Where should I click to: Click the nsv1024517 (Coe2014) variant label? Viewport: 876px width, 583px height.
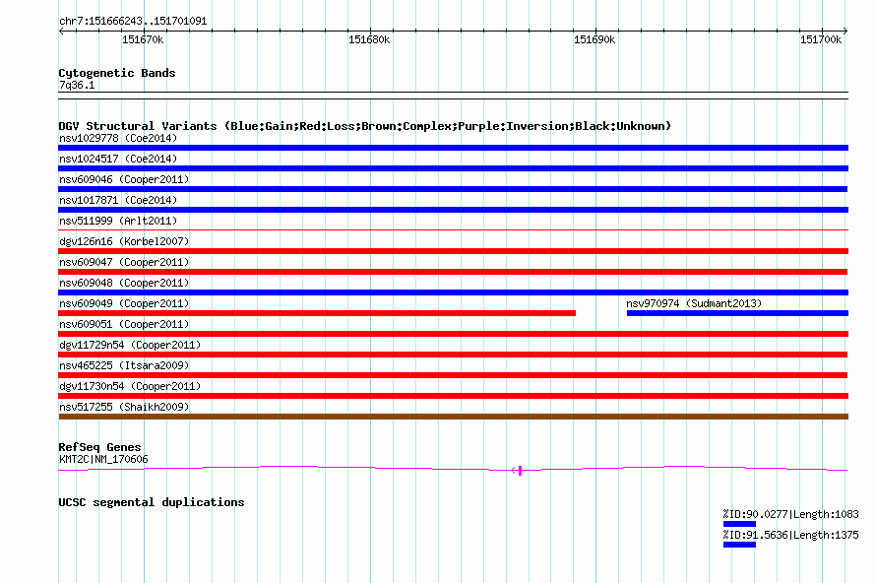(x=118, y=159)
